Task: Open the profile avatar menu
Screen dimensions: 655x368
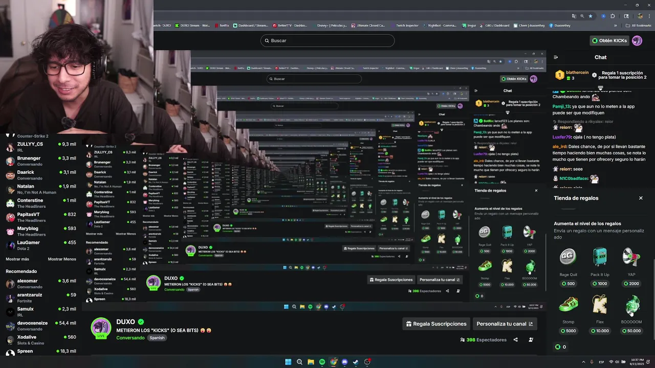Action: pyautogui.click(x=637, y=40)
